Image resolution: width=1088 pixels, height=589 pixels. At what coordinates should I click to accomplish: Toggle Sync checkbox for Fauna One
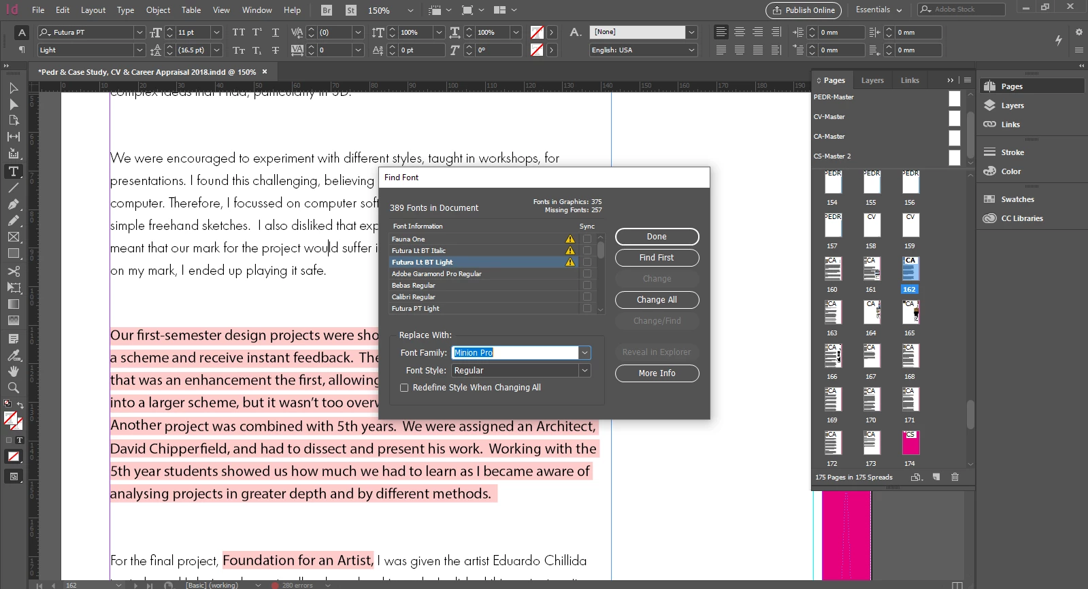[587, 239]
